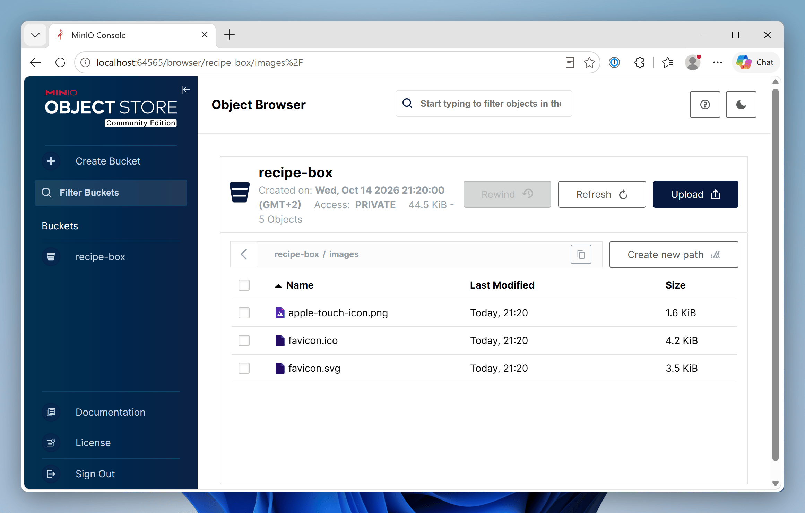Screen dimensions: 805x513
Task: Focus the object filter search box
Action: (x=484, y=104)
